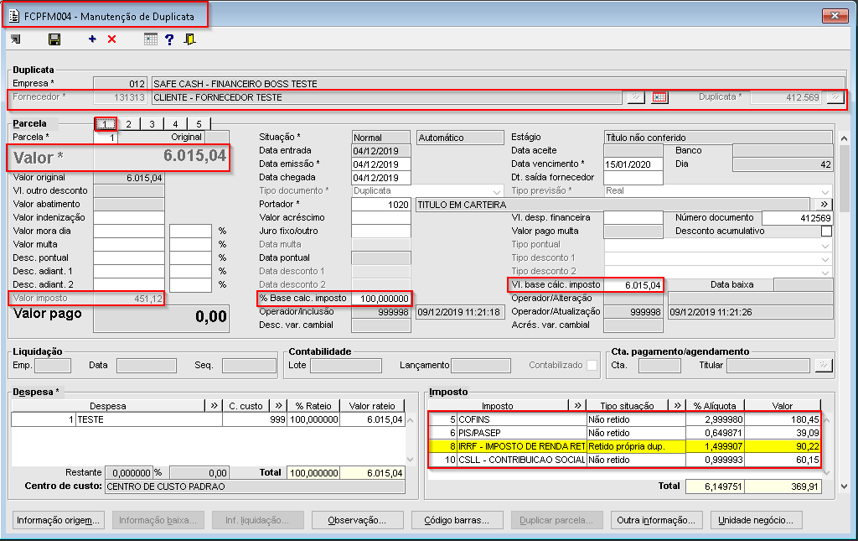Click the Data emissão field
Image resolution: width=858 pixels, height=541 pixels.
tap(381, 164)
